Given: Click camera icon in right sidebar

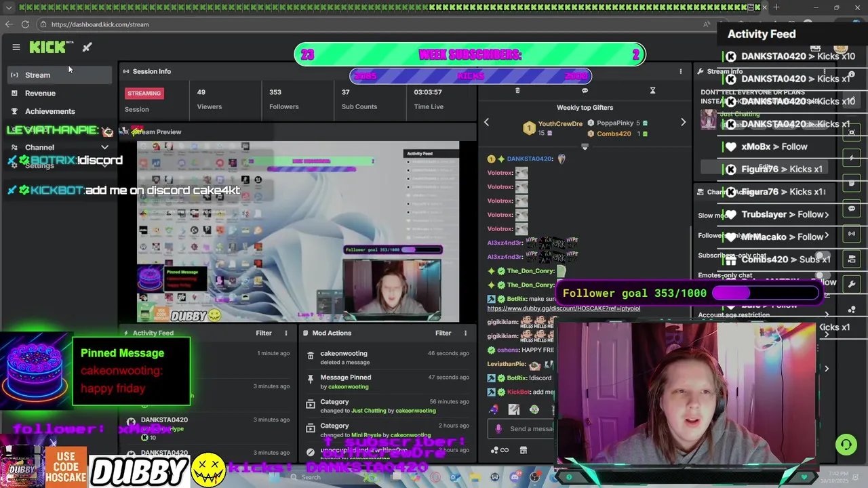Looking at the screenshot, I should coord(852,133).
